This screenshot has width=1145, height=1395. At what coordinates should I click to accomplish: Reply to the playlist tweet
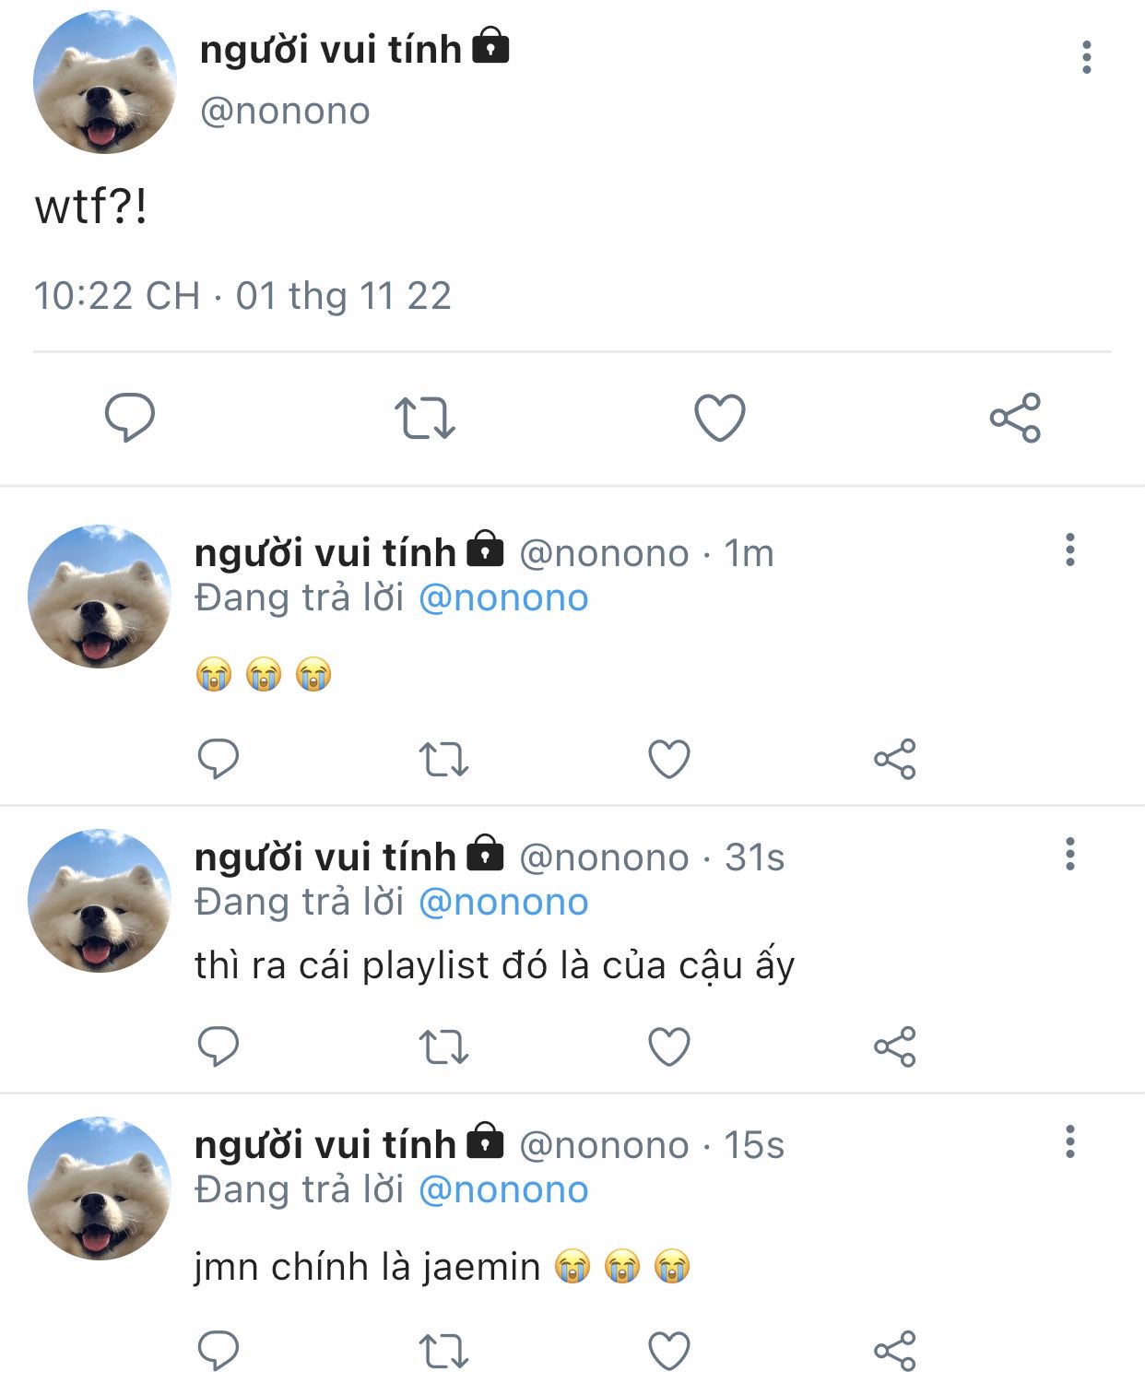(218, 1046)
